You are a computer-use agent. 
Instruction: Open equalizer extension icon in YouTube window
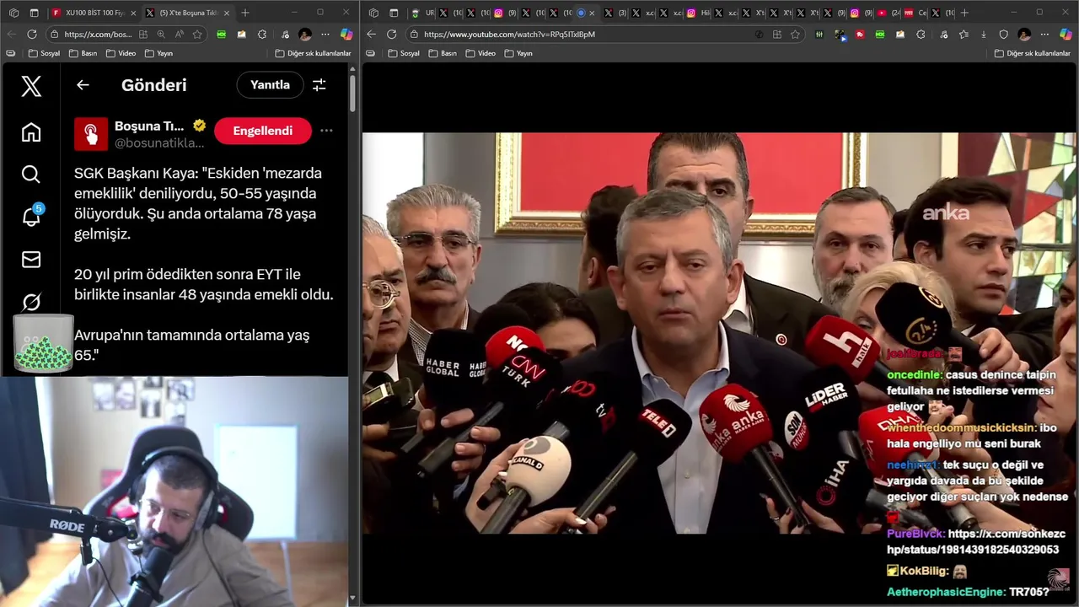pos(819,35)
